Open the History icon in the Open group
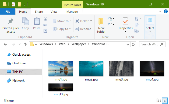This screenshot has width=169, height=104. 136,31
